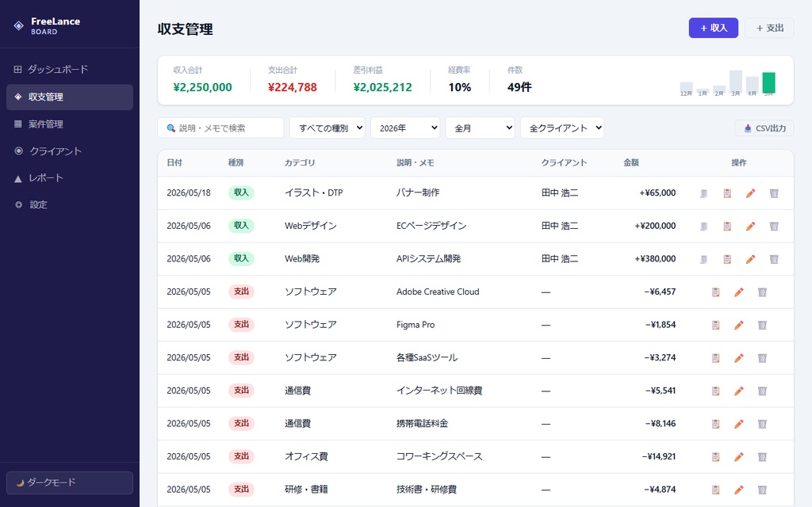Delete the コワーキングスペース expense with trash
812x507 pixels.
[762, 457]
